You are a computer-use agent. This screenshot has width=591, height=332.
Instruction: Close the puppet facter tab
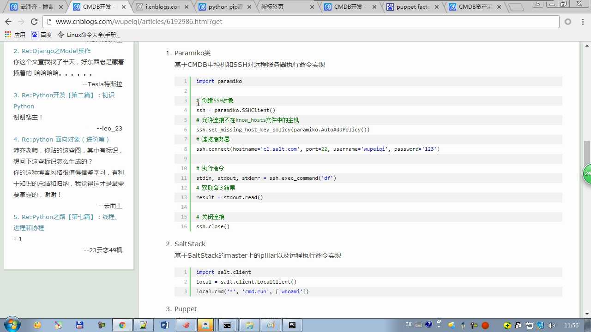point(436,7)
